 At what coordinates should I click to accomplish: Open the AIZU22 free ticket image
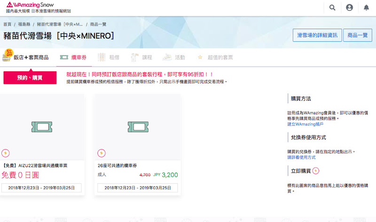[x=42, y=127]
